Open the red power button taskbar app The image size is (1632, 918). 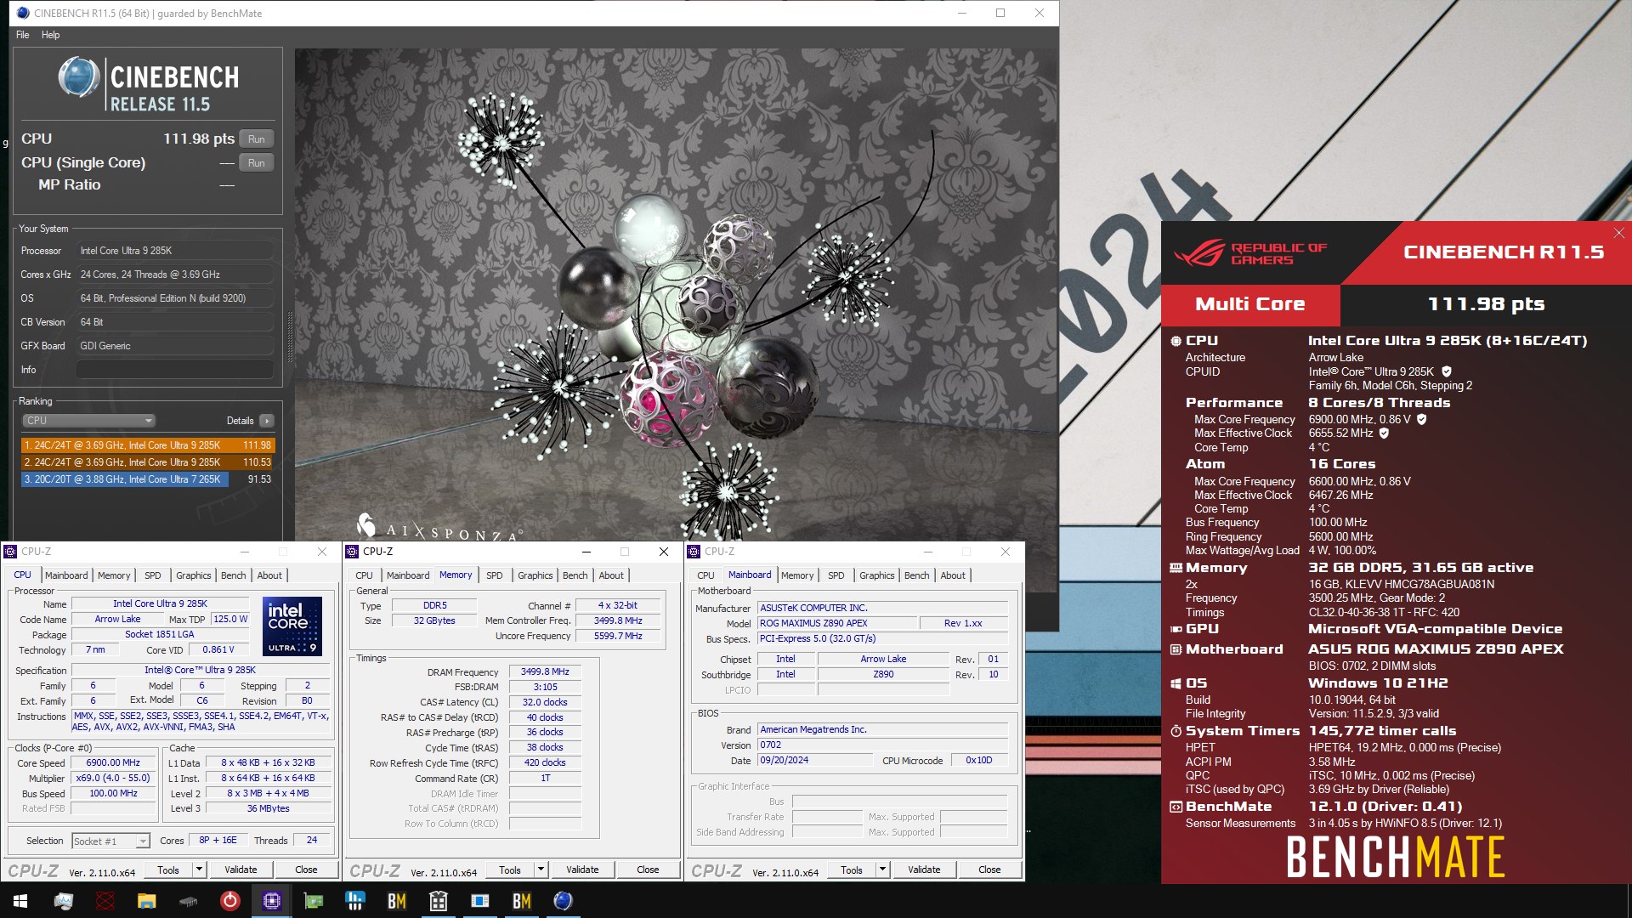pyautogui.click(x=229, y=901)
